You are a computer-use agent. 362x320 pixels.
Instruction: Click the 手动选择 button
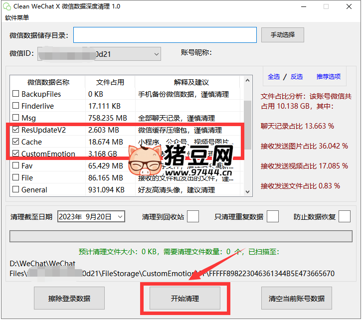tap(282, 35)
